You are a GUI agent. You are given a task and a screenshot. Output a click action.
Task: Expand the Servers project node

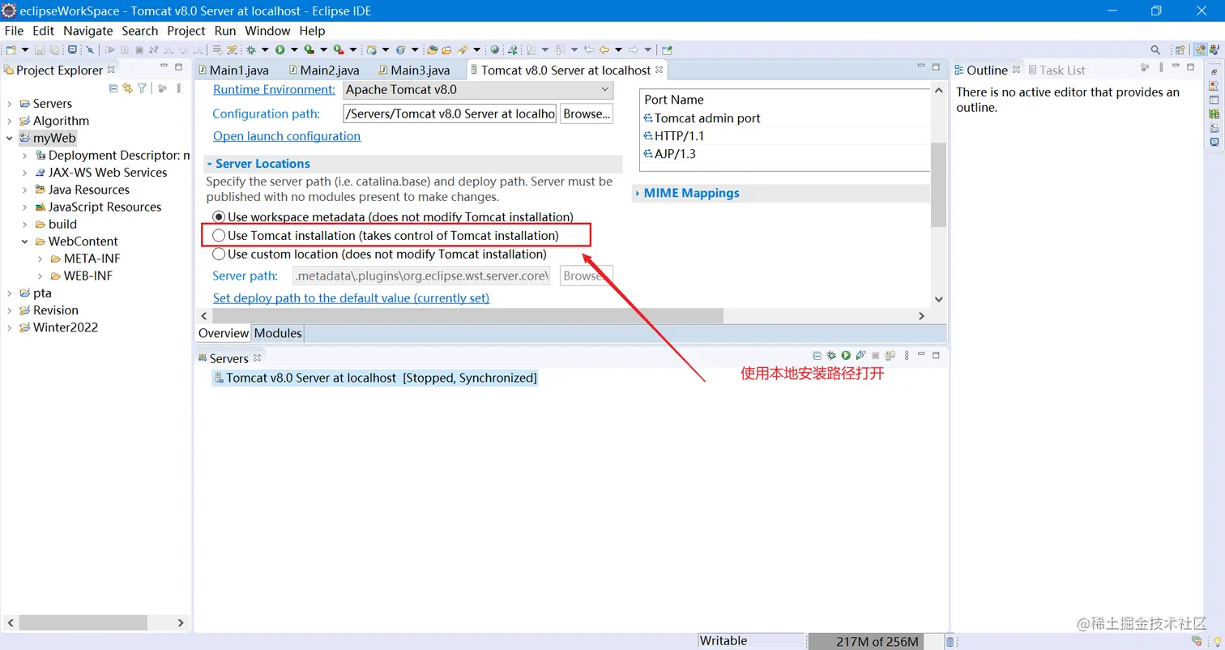click(x=9, y=104)
